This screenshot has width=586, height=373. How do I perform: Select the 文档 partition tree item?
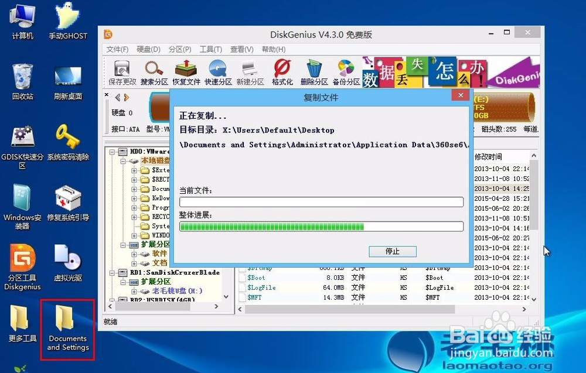[x=159, y=263]
